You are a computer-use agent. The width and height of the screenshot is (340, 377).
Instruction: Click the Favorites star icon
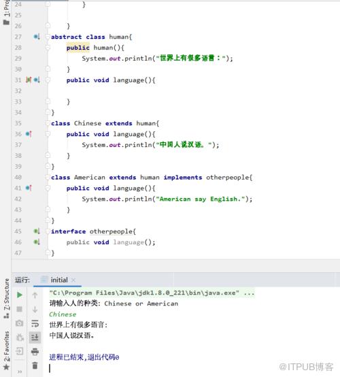6,367
